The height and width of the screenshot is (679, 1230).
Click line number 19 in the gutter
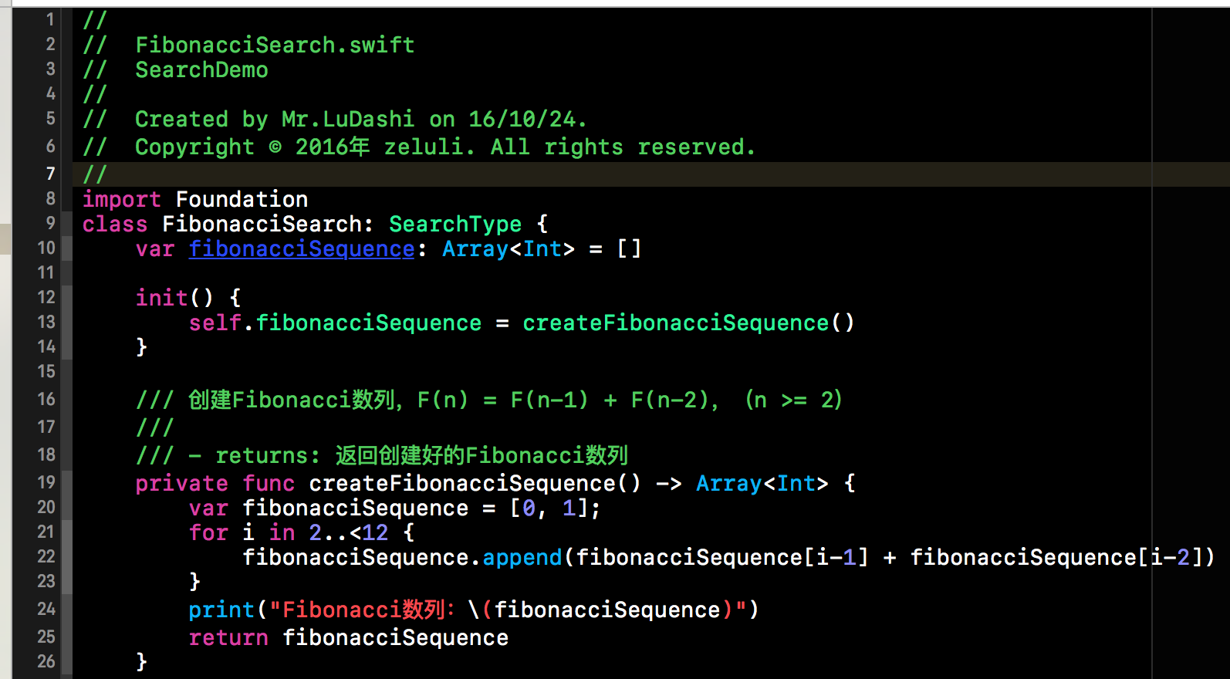(x=46, y=482)
